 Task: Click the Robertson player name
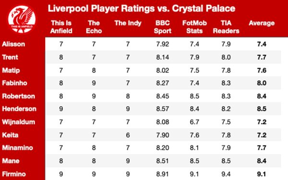18,96
